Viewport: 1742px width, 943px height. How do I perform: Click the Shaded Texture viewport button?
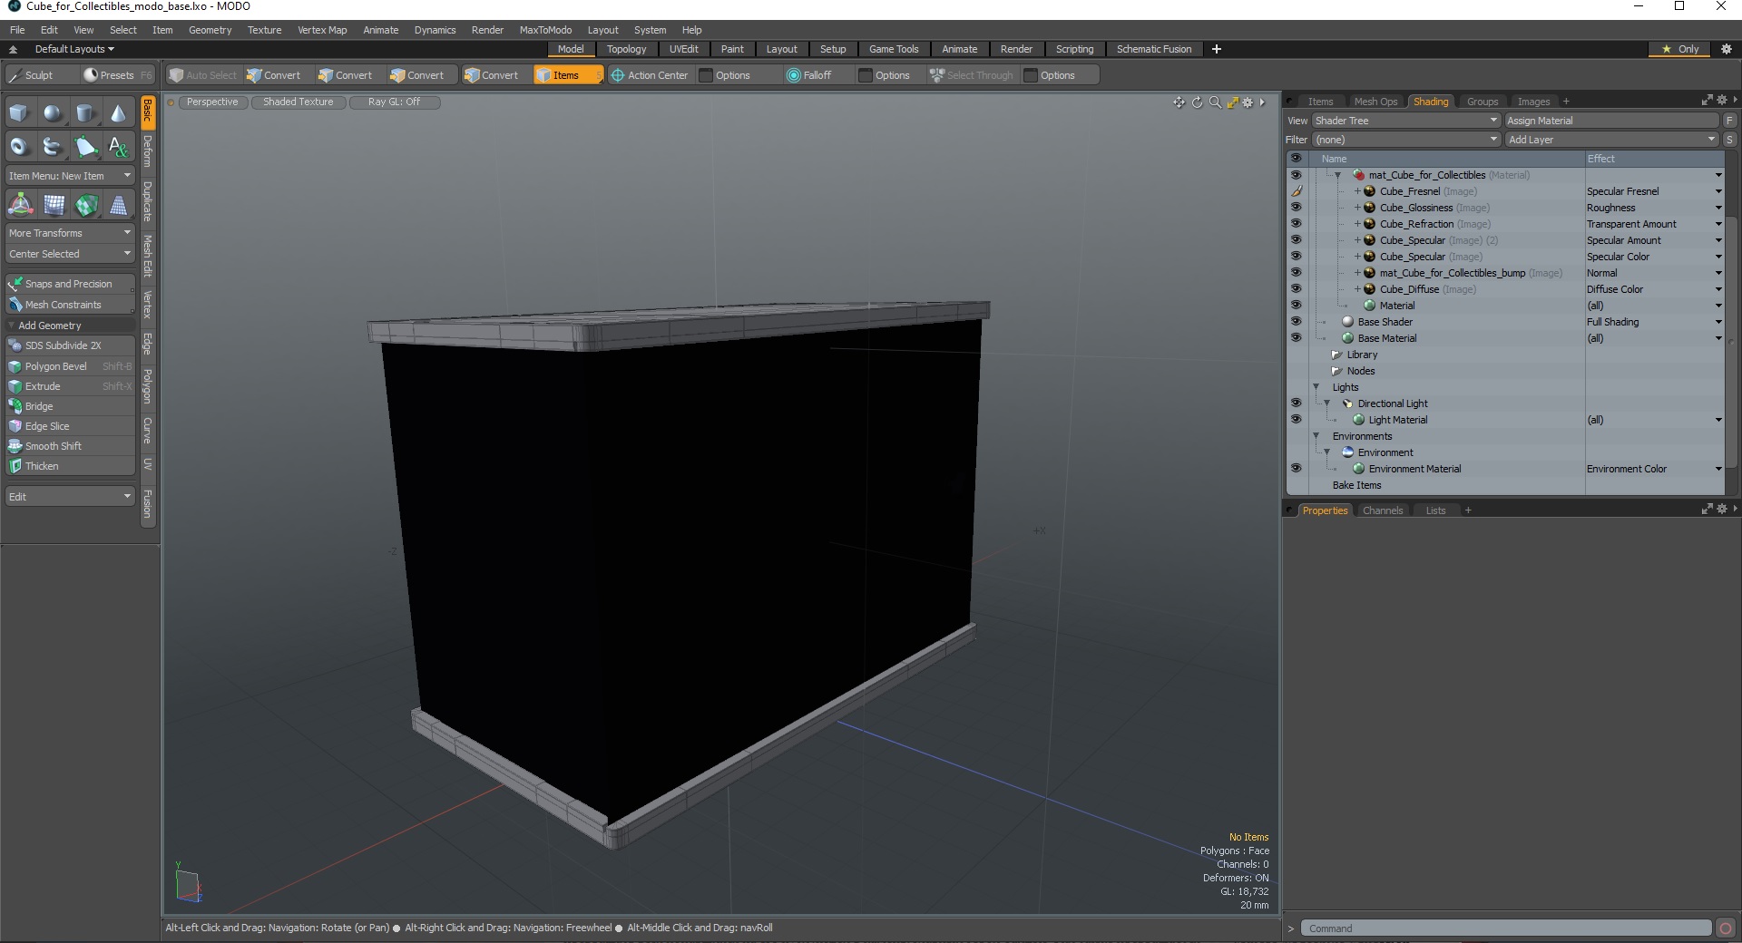click(298, 102)
